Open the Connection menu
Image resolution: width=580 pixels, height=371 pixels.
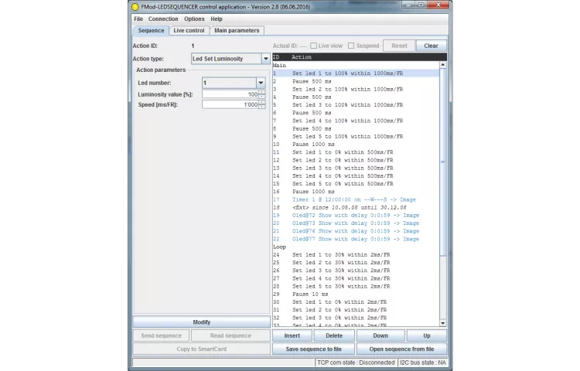click(163, 19)
